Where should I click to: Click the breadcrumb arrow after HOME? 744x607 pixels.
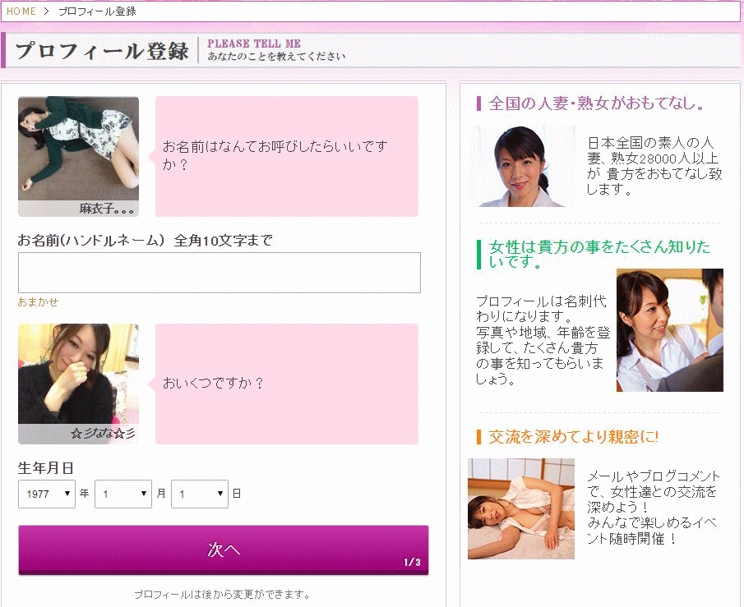point(46,11)
